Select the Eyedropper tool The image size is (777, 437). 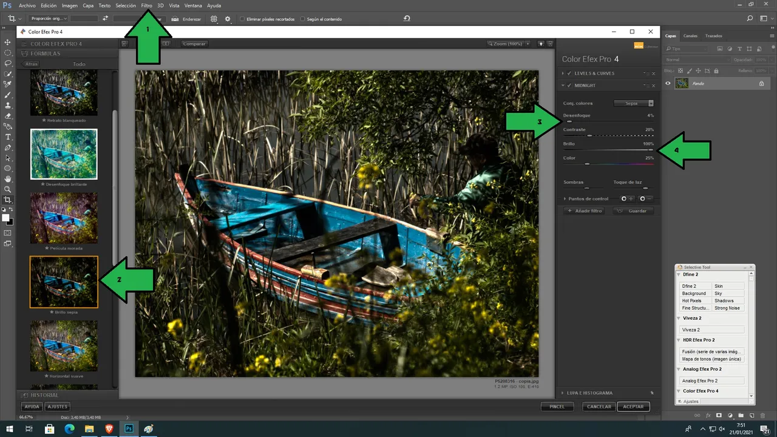[8, 84]
